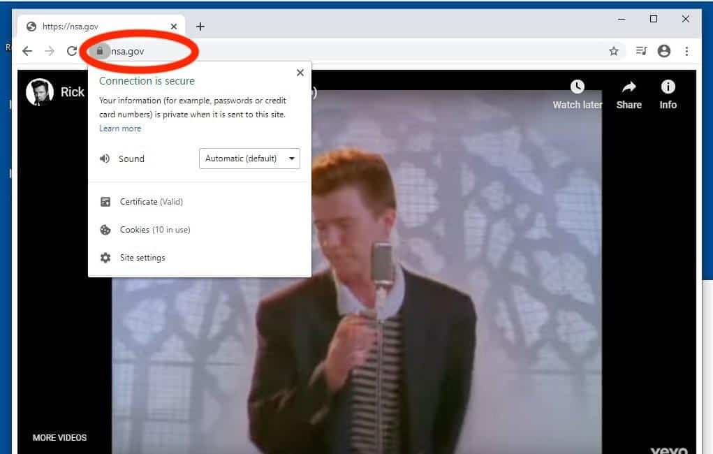Open video Info icon

click(x=668, y=87)
